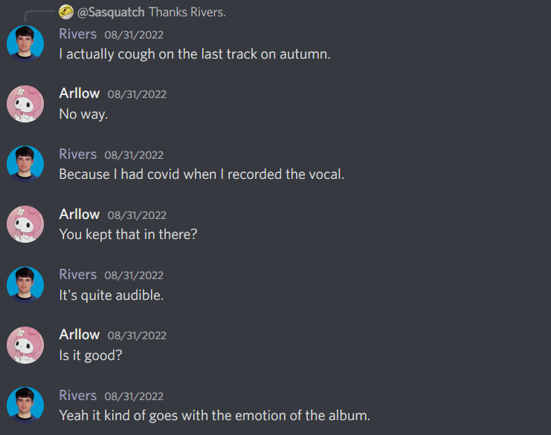Click the Rivers name above "It's quite audible."
This screenshot has height=435, width=551.
click(x=77, y=275)
